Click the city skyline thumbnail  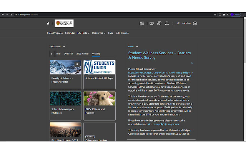[65, 129]
